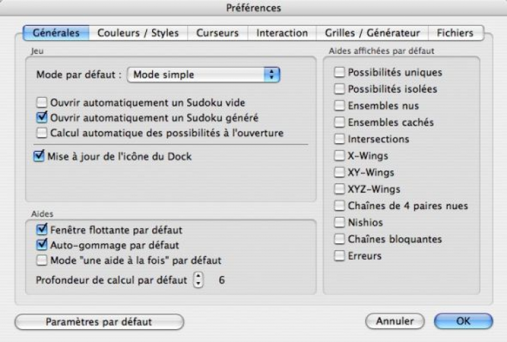This screenshot has width=507, height=342.
Task: Toggle Auto-gommage par défaut off
Action: tap(41, 244)
